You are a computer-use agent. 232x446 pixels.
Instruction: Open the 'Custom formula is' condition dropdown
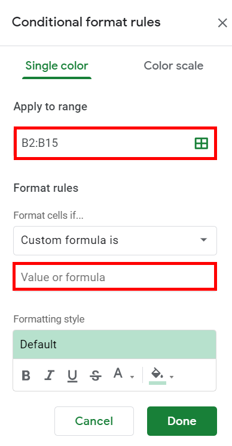click(115, 240)
